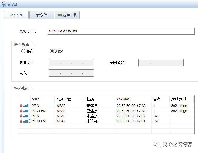Click the MAC 地址 input field

tap(121, 31)
